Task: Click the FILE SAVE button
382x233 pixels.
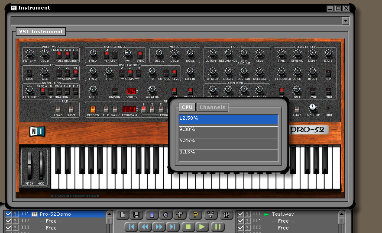Action: point(71,109)
